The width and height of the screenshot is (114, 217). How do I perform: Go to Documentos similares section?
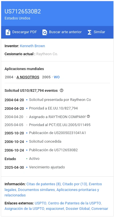pyautogui.click(x=36, y=190)
